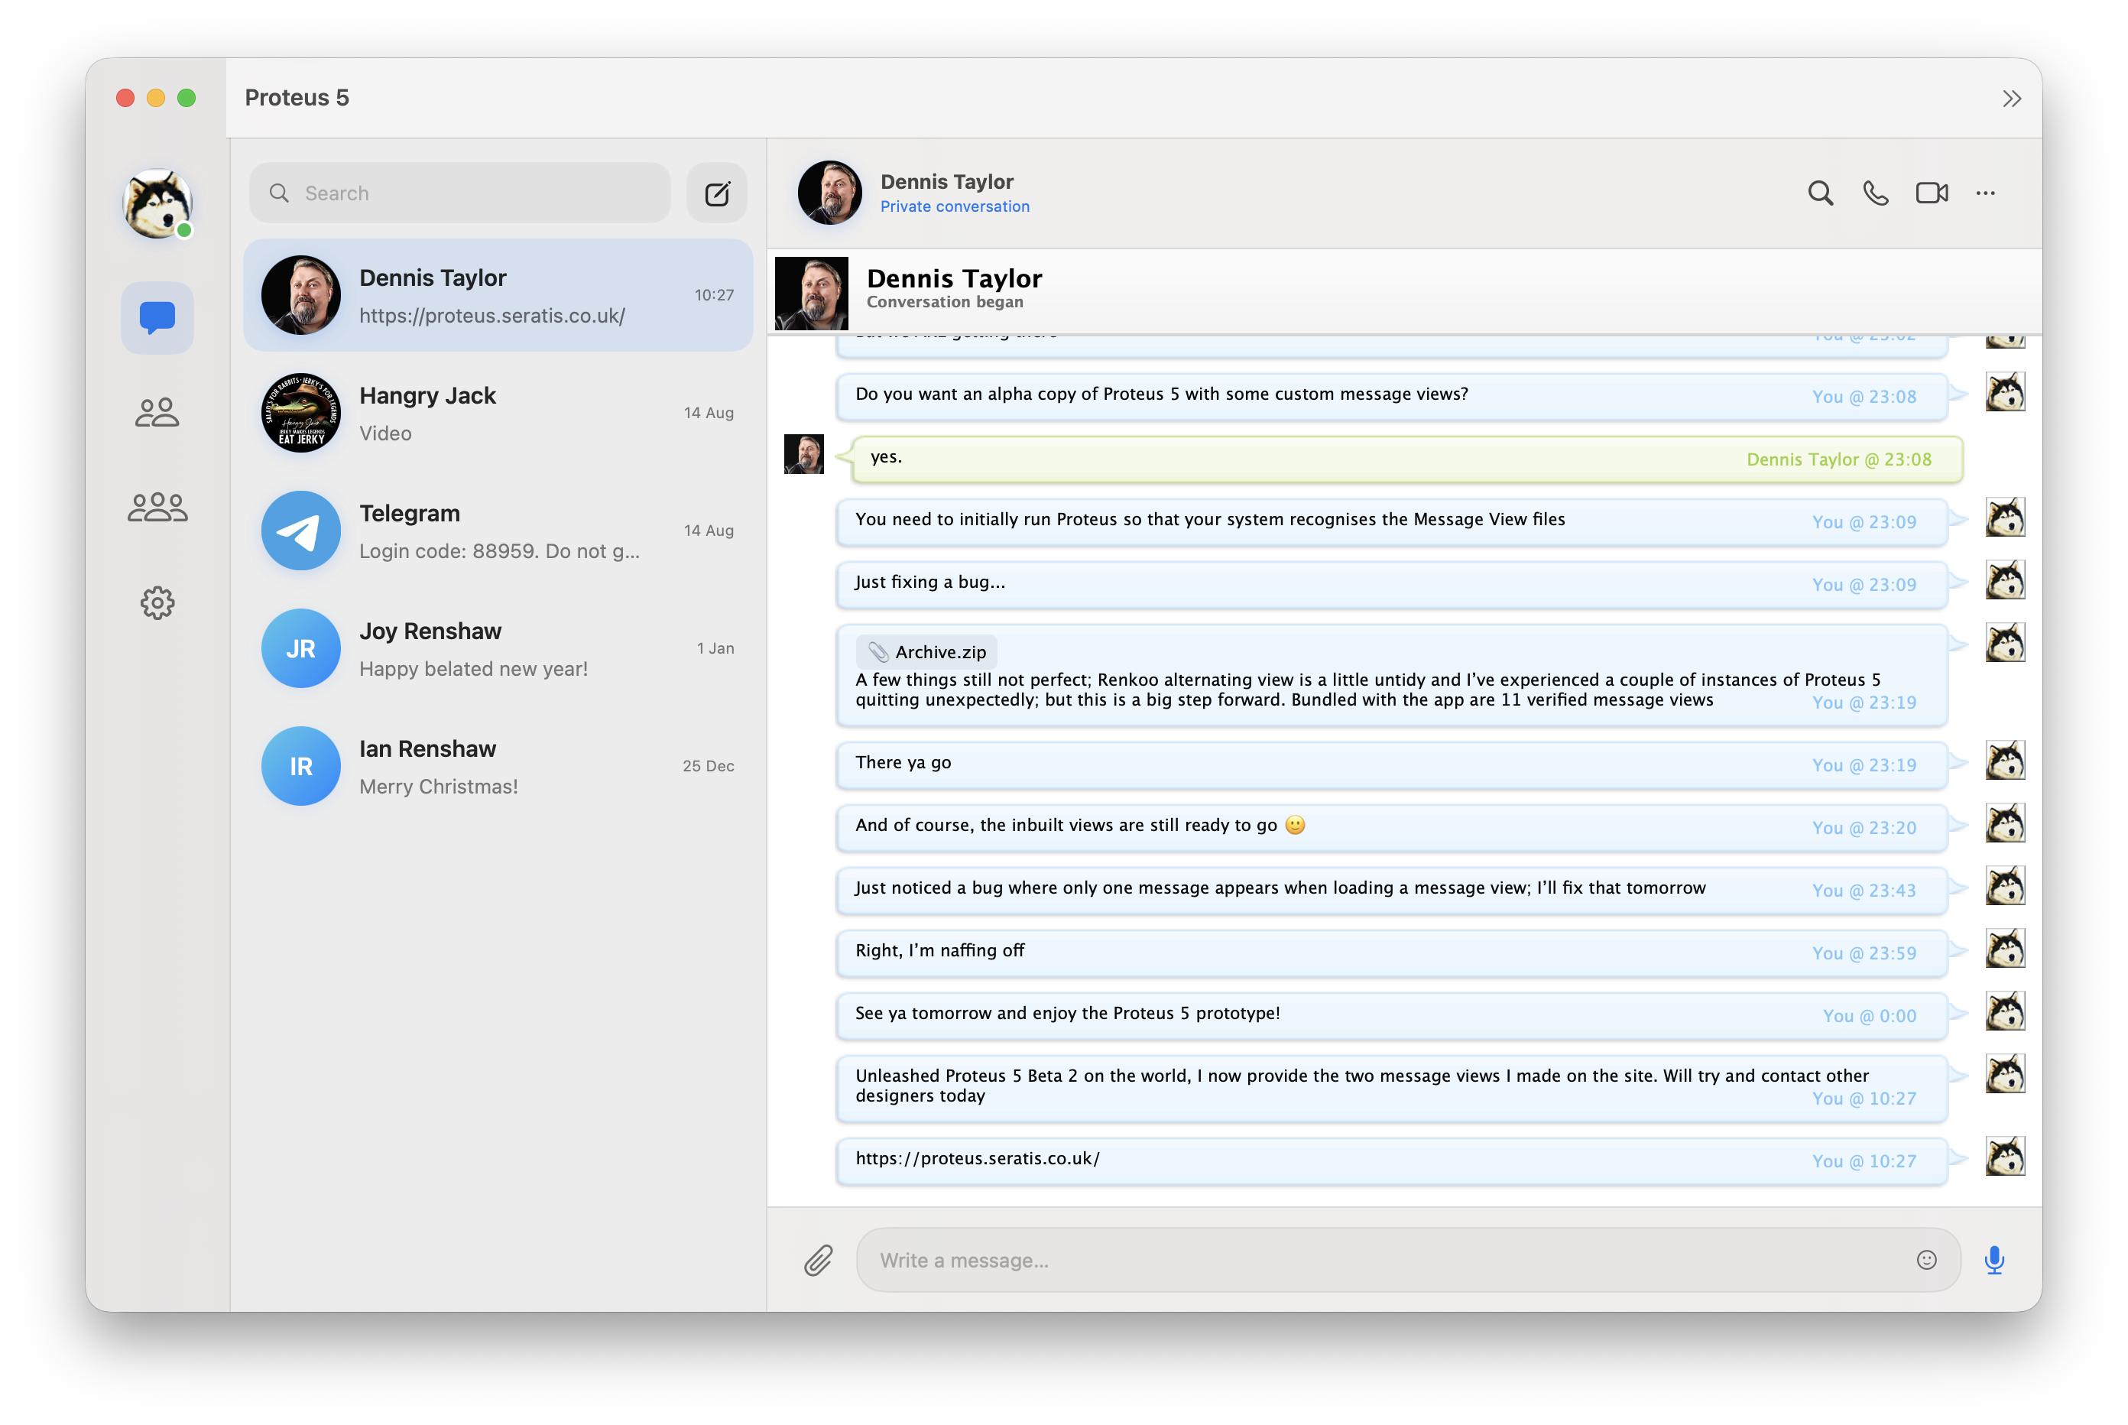Viewport: 2128px width, 1425px height.
Task: Click the Search conversations field
Action: 459,193
